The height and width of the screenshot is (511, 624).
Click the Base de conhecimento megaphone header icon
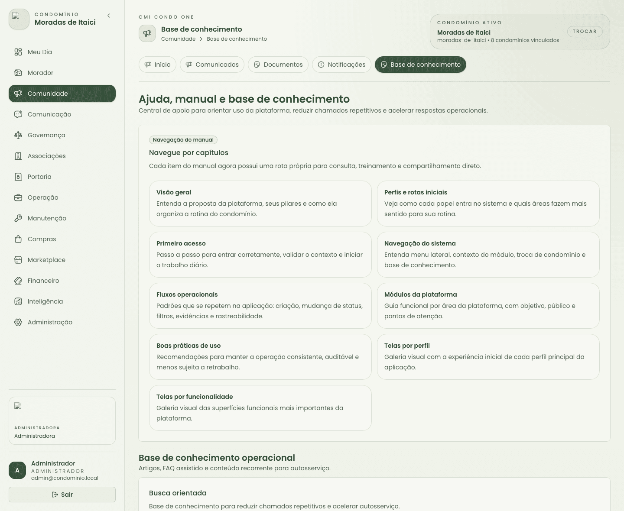[x=147, y=33]
